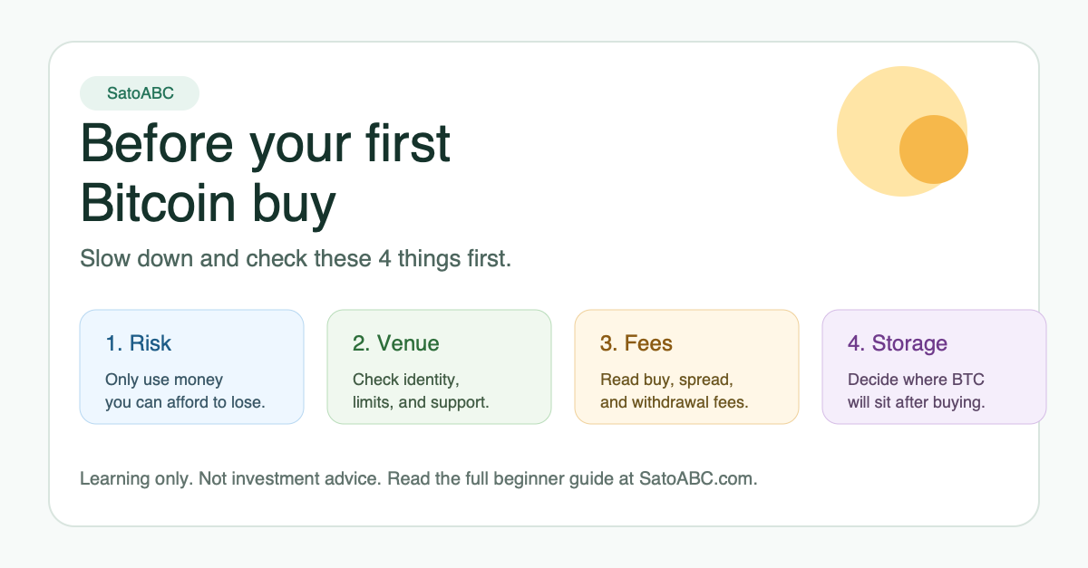Click 'Check identity, limits, and support' text
The image size is (1088, 568).
pos(421,390)
